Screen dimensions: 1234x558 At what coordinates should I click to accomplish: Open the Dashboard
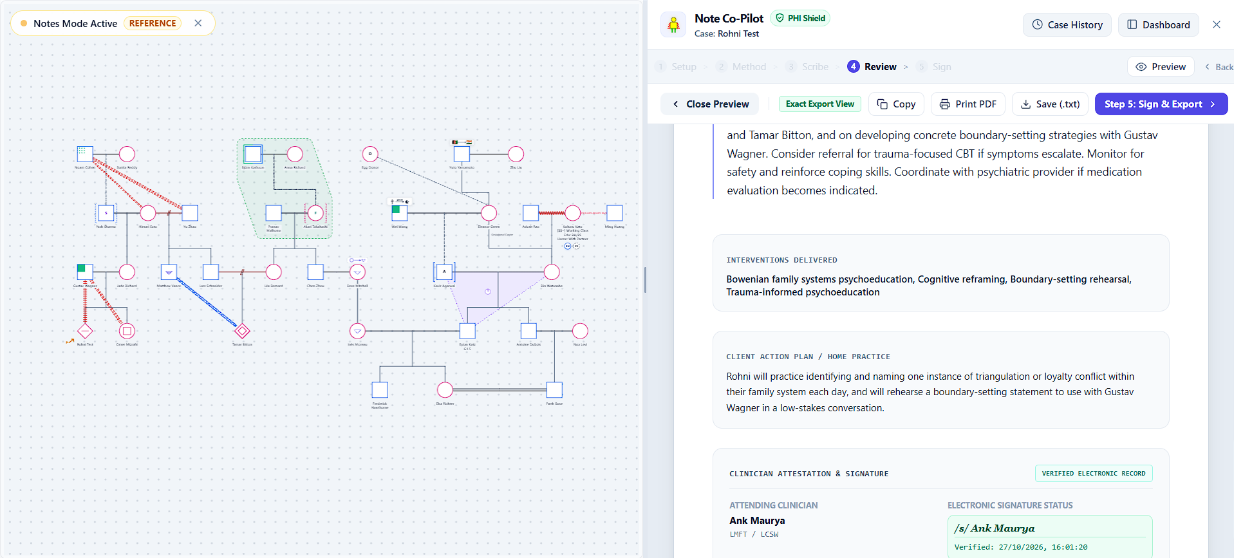(1159, 25)
